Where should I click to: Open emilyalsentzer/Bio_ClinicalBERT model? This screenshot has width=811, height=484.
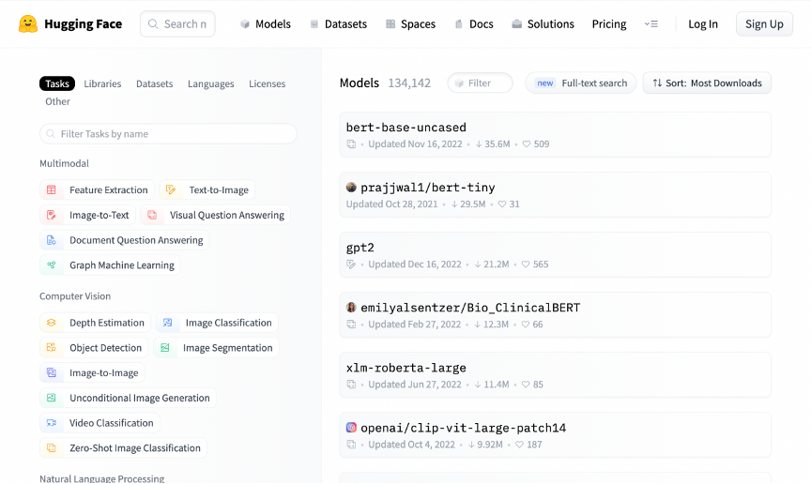(555, 314)
